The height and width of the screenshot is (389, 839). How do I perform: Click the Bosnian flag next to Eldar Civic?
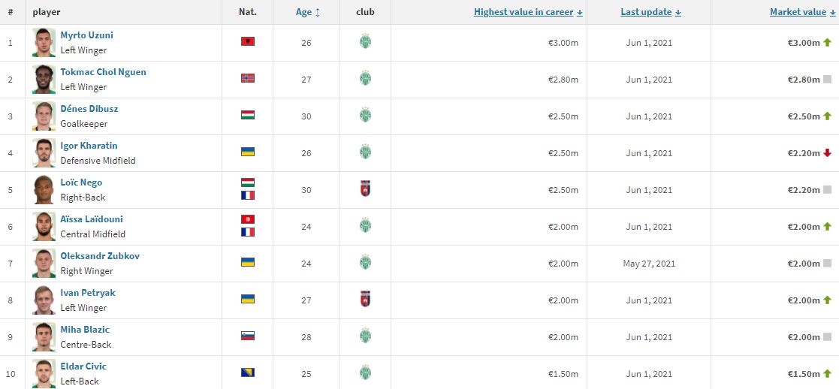click(x=248, y=372)
